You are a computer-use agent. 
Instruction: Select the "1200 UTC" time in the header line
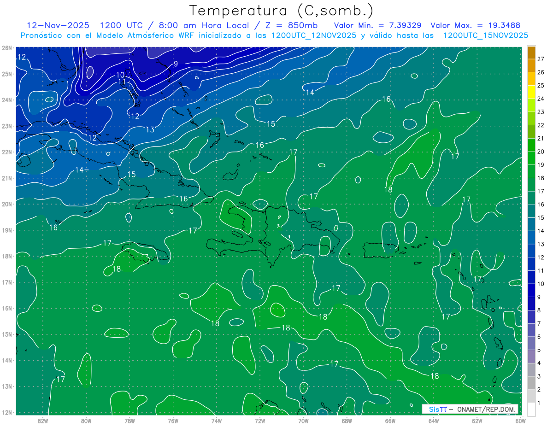[122, 25]
